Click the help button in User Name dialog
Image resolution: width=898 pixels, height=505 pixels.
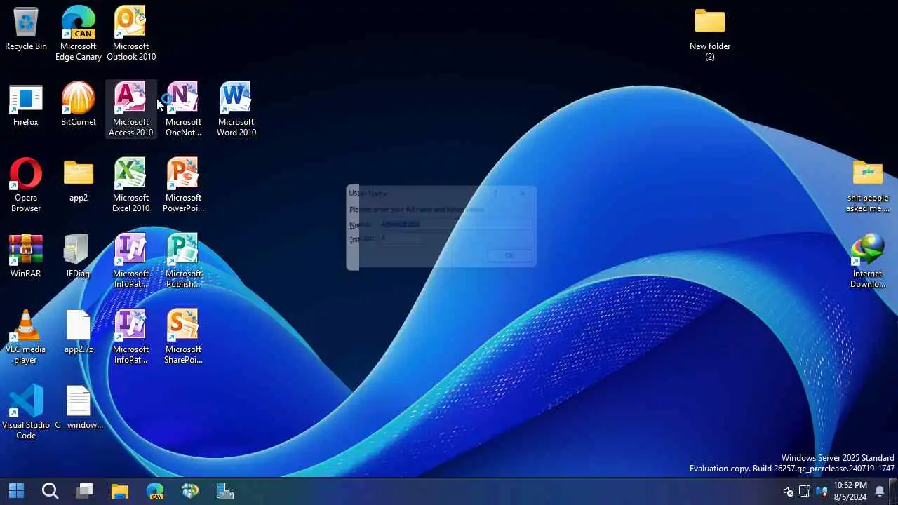(x=496, y=193)
